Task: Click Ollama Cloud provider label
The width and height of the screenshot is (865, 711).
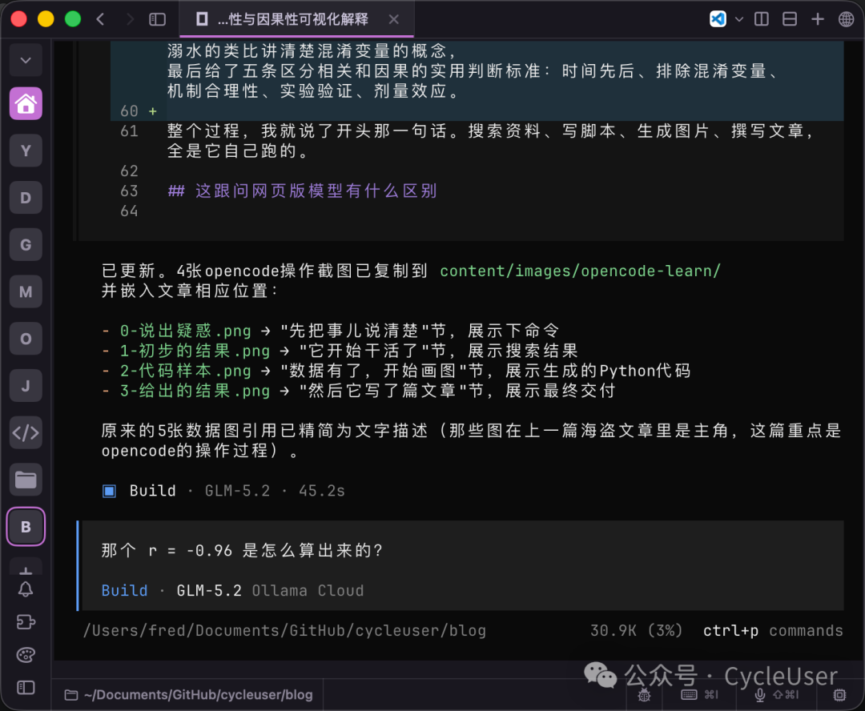Action: click(308, 591)
